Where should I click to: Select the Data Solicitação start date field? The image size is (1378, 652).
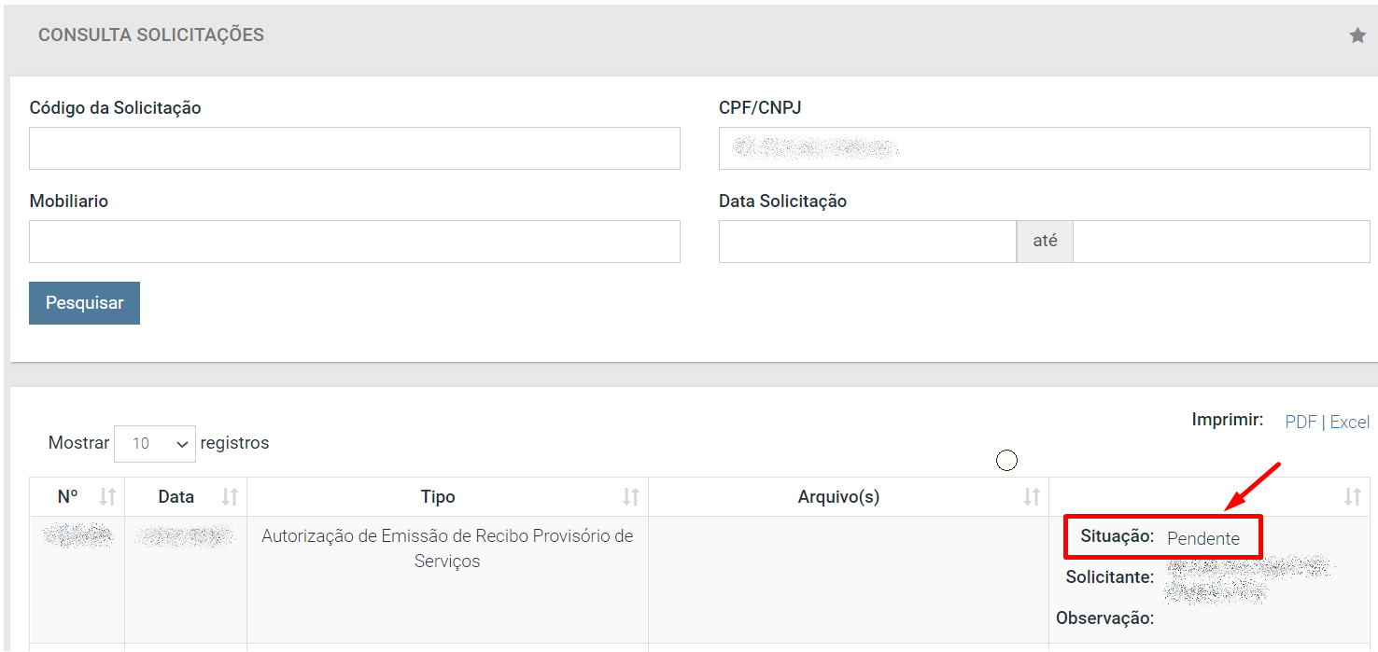867,242
